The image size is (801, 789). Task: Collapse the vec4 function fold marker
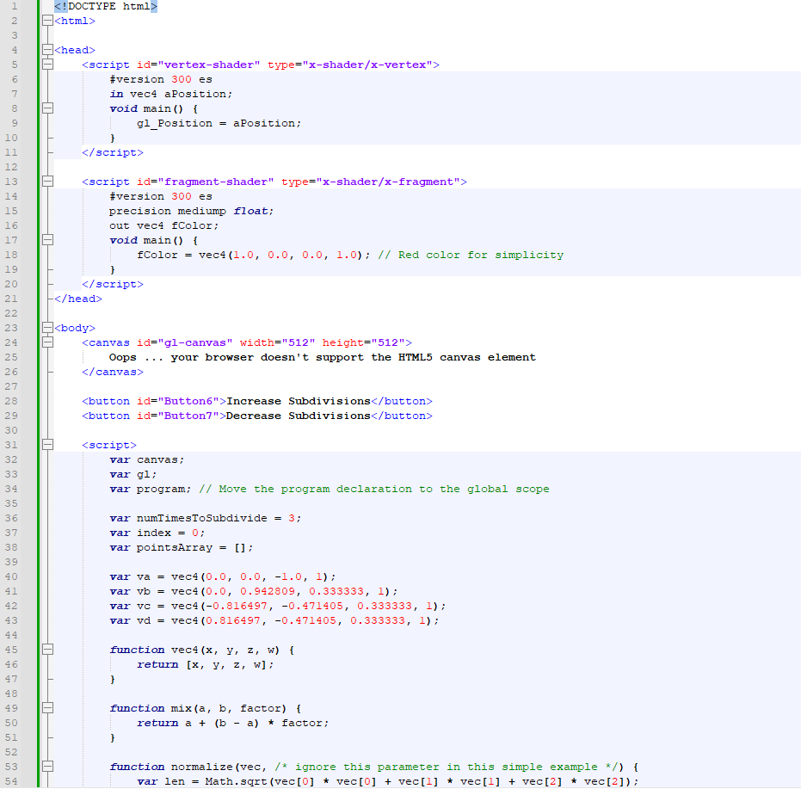click(47, 650)
